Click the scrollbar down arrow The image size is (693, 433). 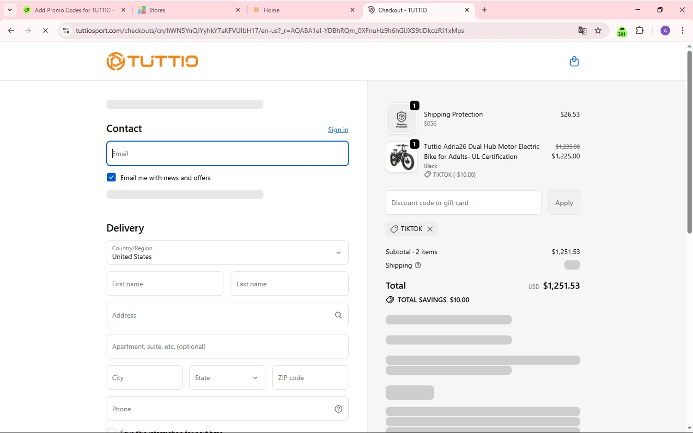pos(689,428)
